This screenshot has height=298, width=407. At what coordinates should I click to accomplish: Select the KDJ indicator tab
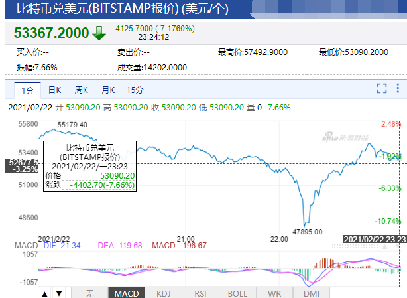pyautogui.click(x=164, y=293)
